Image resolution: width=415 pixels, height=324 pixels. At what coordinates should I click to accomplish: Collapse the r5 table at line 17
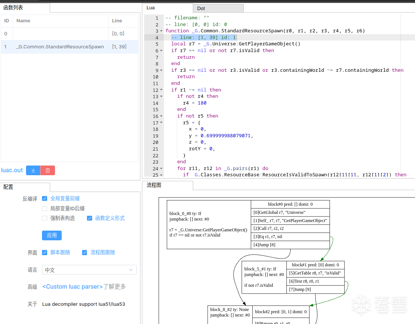[161, 123]
